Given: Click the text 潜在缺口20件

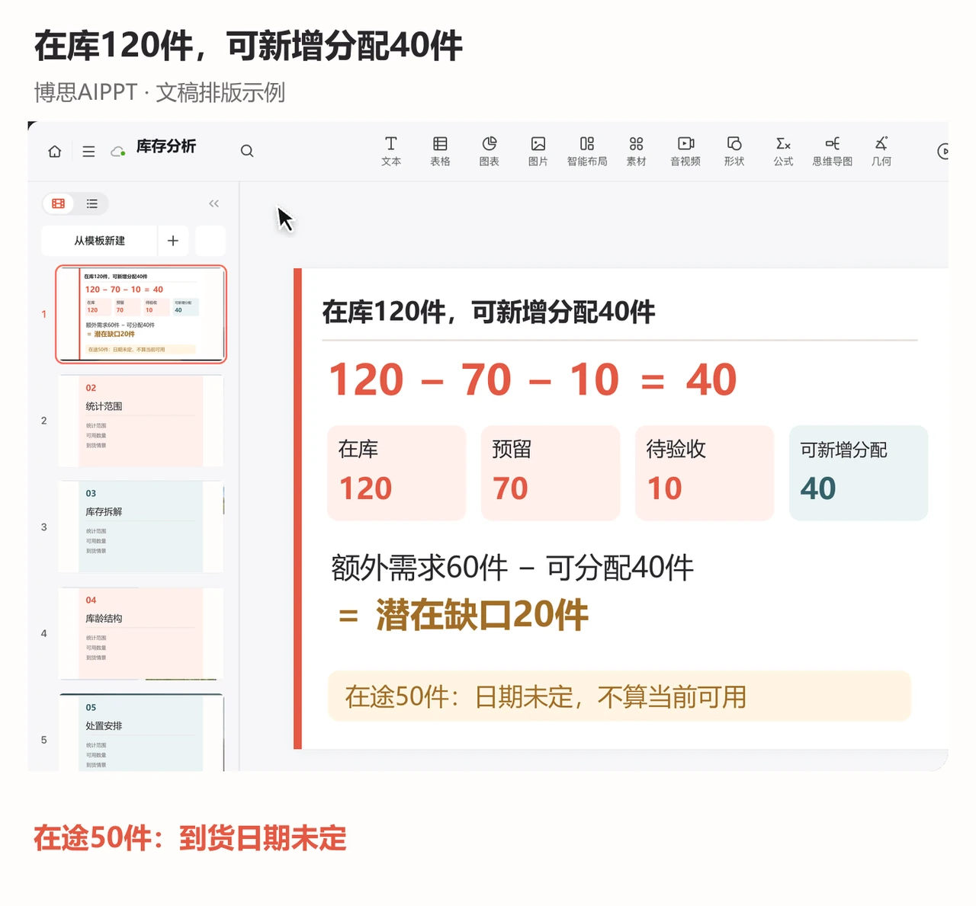Looking at the screenshot, I should (482, 615).
